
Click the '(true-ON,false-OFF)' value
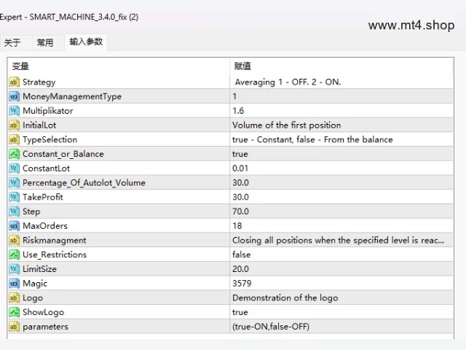click(x=271, y=327)
